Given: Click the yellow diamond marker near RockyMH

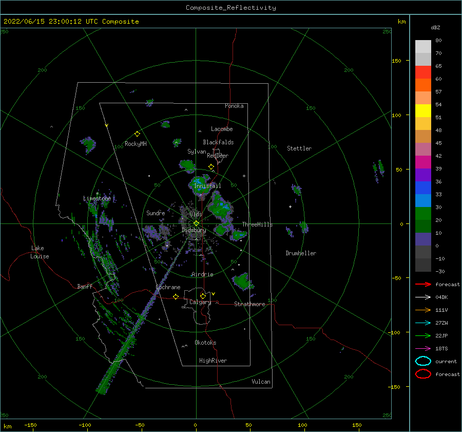Looking at the screenshot, I should pos(137,134).
